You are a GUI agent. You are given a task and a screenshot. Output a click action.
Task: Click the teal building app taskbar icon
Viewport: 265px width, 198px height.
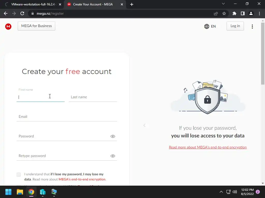tap(43, 192)
